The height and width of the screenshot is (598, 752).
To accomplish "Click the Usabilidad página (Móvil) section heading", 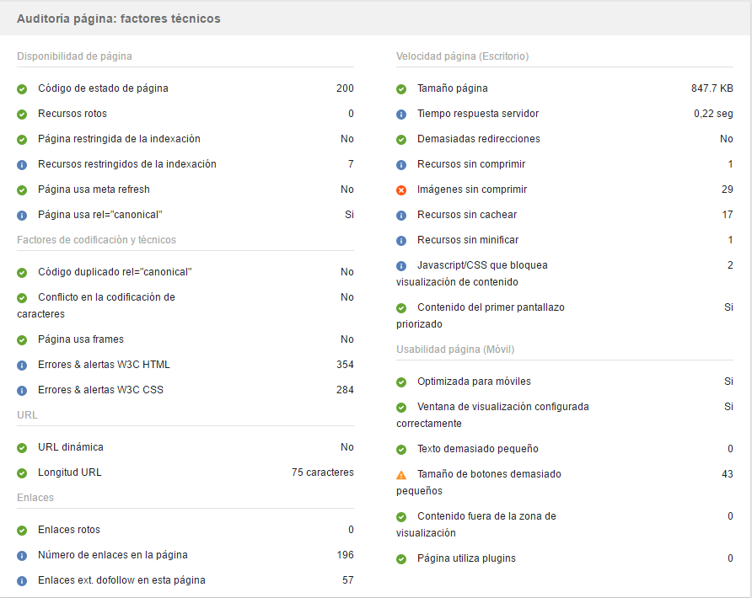I will click(455, 350).
